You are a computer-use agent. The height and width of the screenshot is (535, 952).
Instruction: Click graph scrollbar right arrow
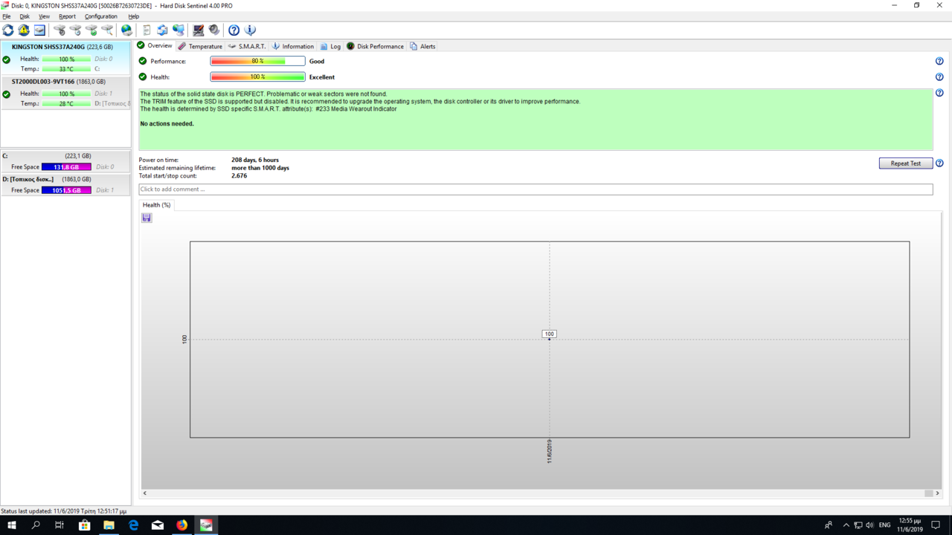(937, 493)
